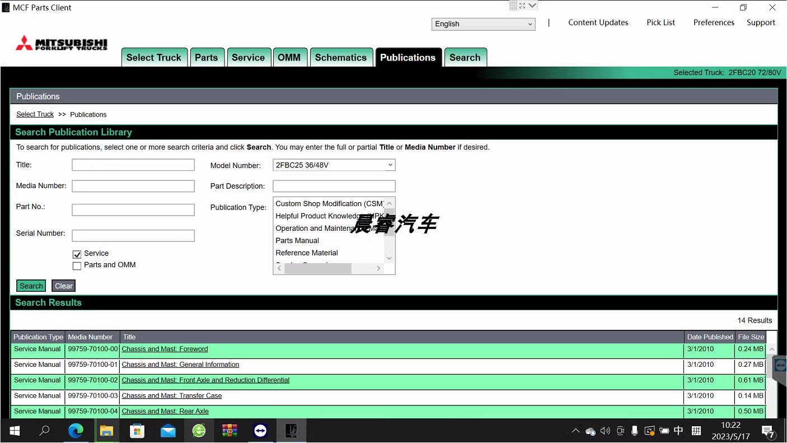Viewport: 787px width, 443px height.
Task: Expand the top toolbar chevron arrow
Action: coord(532,6)
